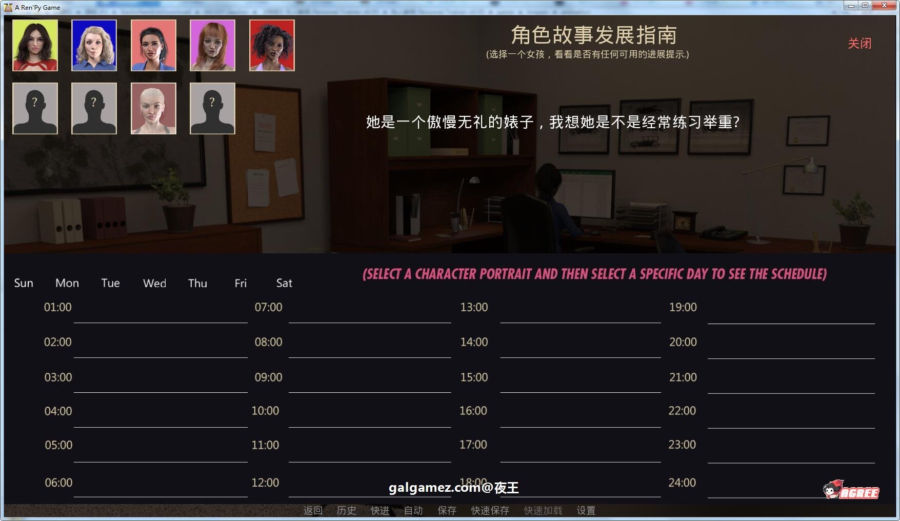Open the 历史 dialogue history

(345, 510)
